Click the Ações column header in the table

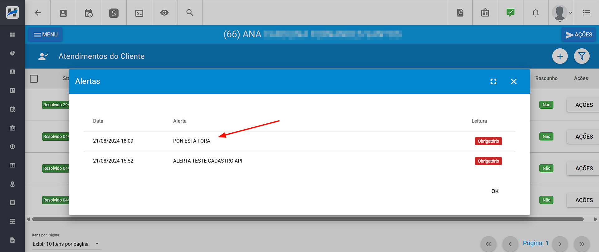581,78
